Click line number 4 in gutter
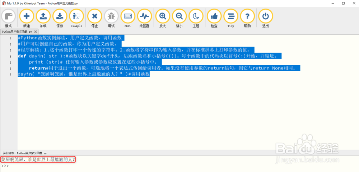 point(10,56)
